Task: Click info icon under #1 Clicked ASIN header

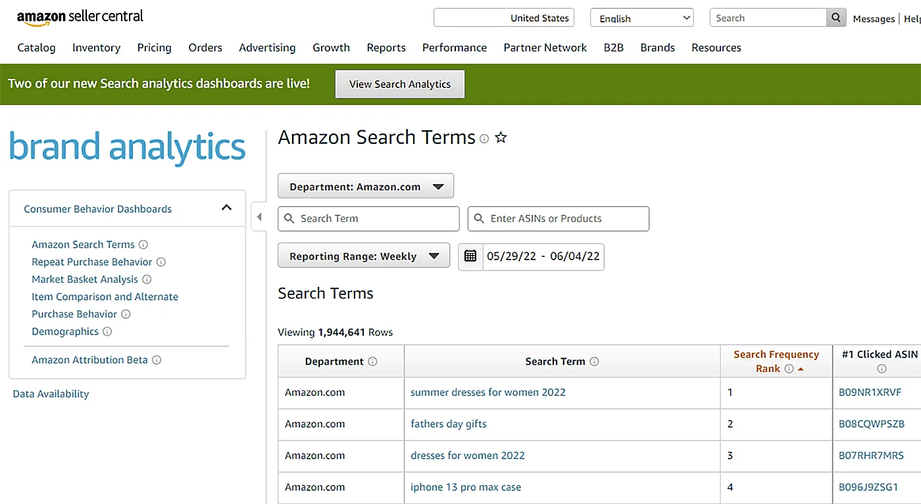Action: coord(882,369)
